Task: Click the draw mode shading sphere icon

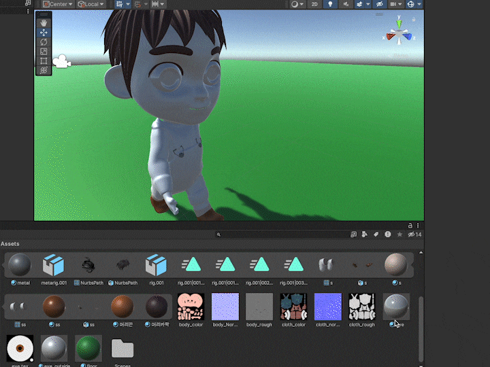Action: (295, 4)
